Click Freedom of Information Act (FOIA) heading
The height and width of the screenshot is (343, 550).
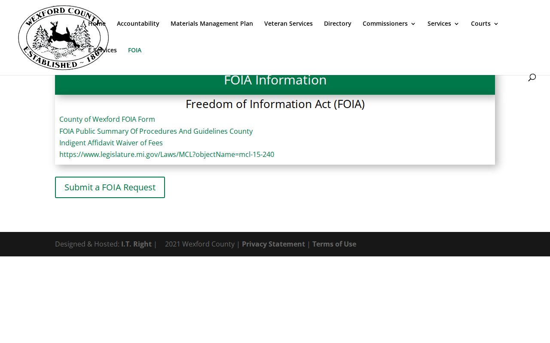tap(275, 104)
